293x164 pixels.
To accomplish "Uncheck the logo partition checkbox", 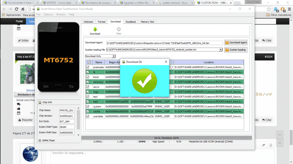I will (88, 92).
